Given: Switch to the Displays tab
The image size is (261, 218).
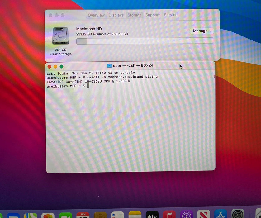Looking at the screenshot, I should [116, 15].
